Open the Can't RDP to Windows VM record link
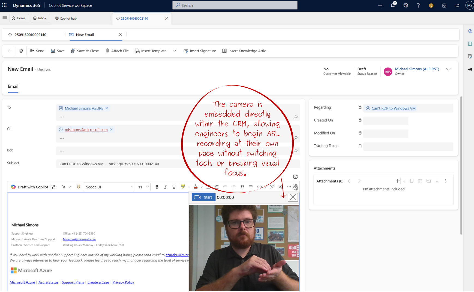474x292 pixels. (x=393, y=108)
